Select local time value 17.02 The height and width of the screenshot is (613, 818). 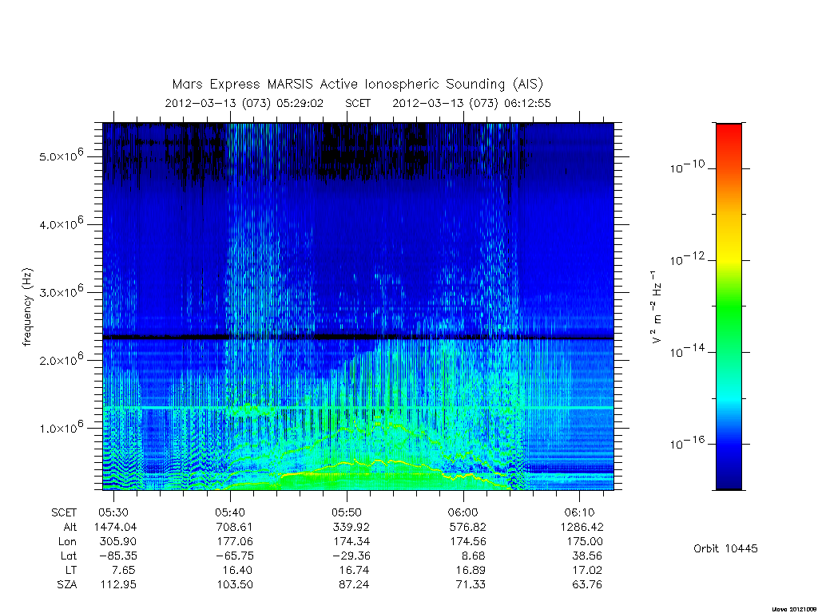tap(587, 570)
